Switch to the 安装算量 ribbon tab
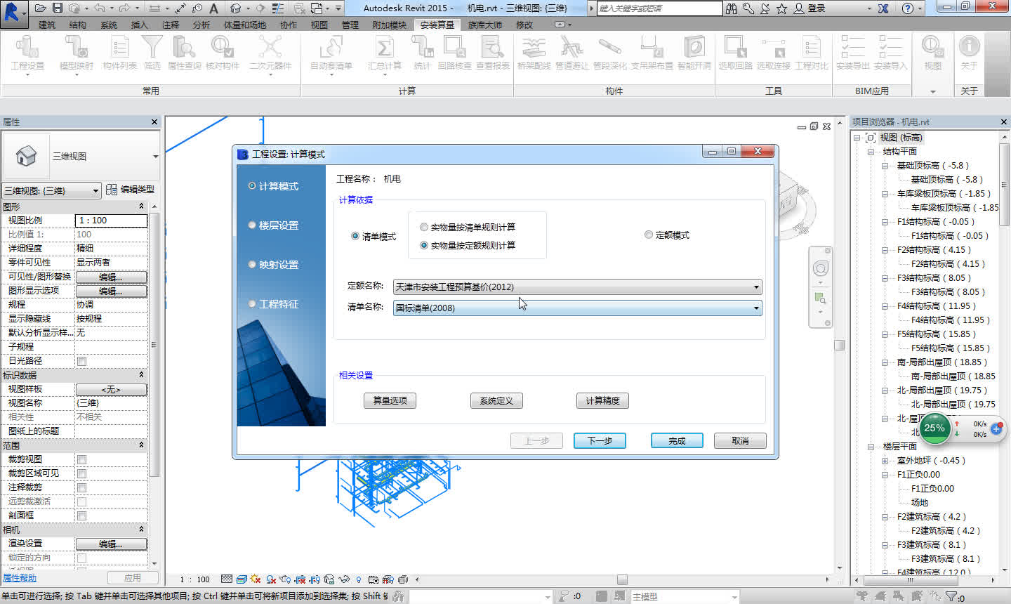 tap(437, 24)
